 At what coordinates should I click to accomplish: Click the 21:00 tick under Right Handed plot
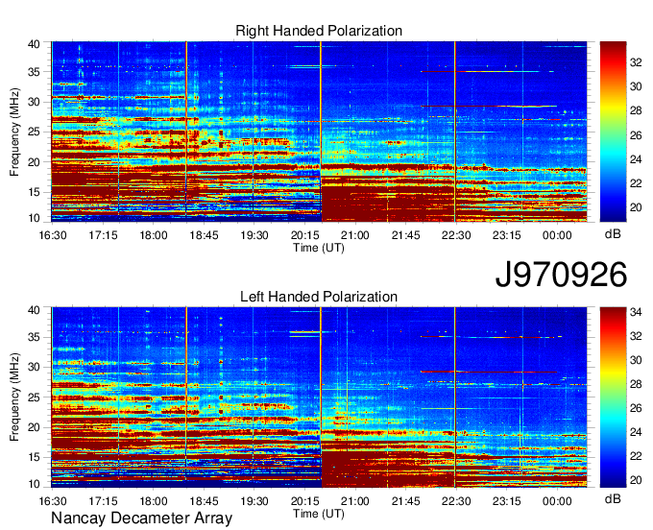click(355, 235)
